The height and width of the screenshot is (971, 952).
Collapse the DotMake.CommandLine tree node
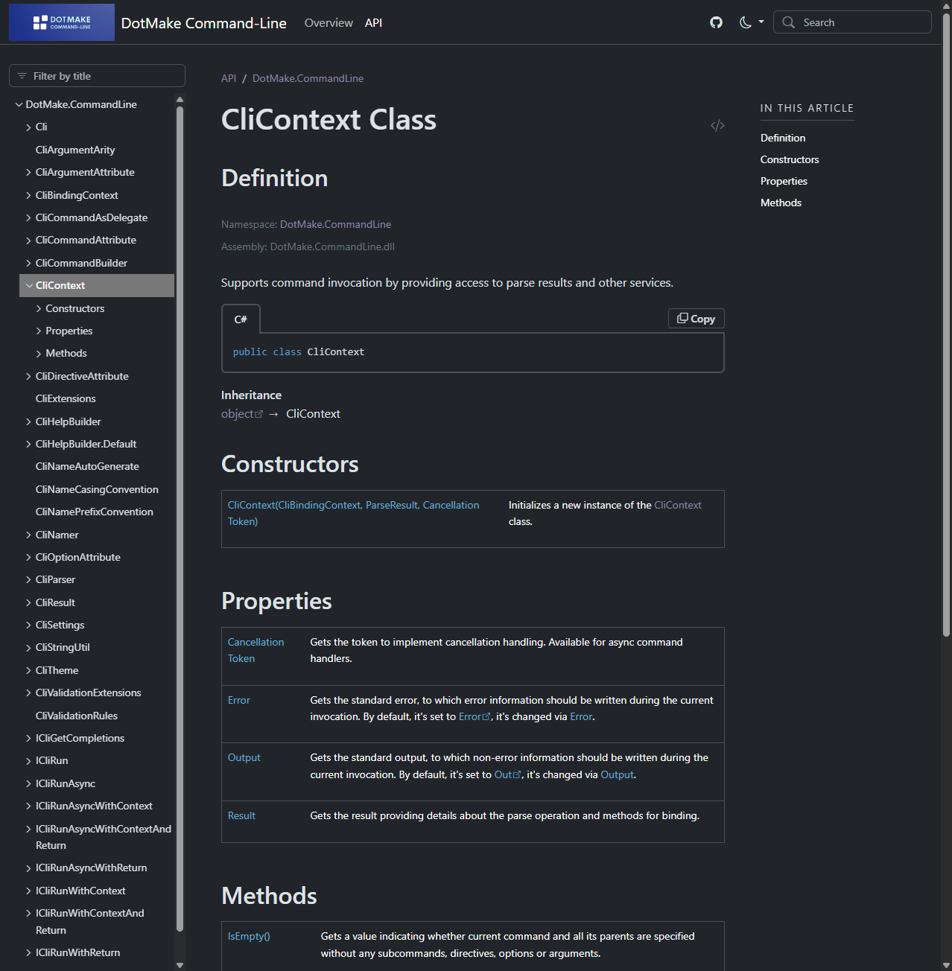point(19,104)
